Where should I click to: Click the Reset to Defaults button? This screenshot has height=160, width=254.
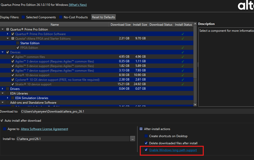pyautogui.click(x=104, y=17)
